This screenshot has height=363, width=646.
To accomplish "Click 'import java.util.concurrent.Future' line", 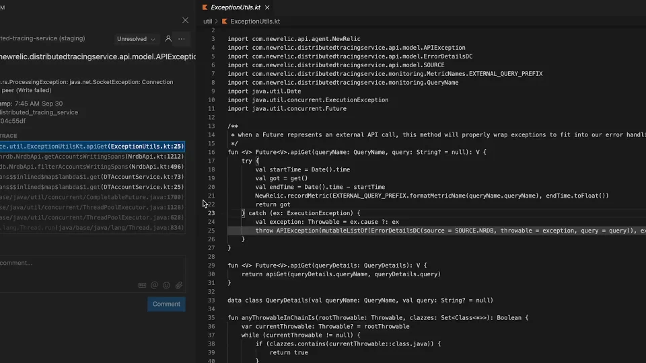I will click(287, 109).
